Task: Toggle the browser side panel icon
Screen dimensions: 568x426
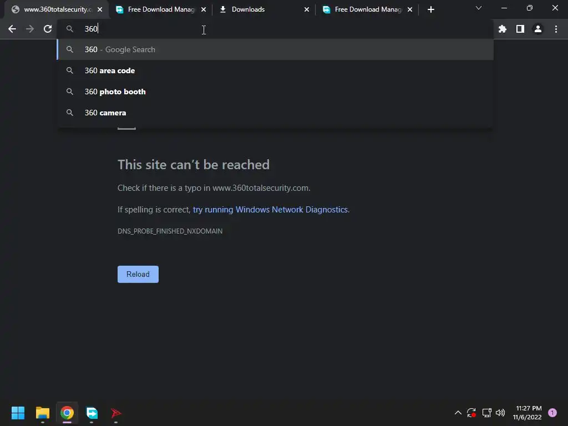Action: (x=520, y=29)
